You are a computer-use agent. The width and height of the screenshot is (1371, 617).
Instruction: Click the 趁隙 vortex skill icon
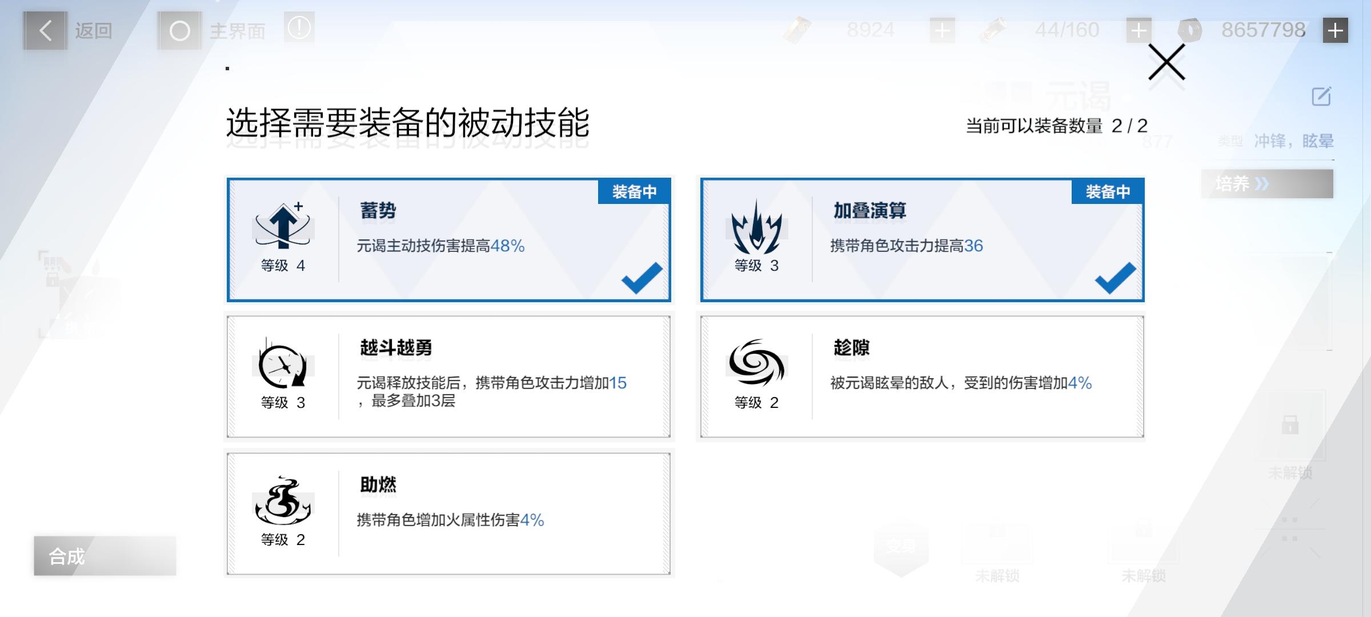click(756, 363)
